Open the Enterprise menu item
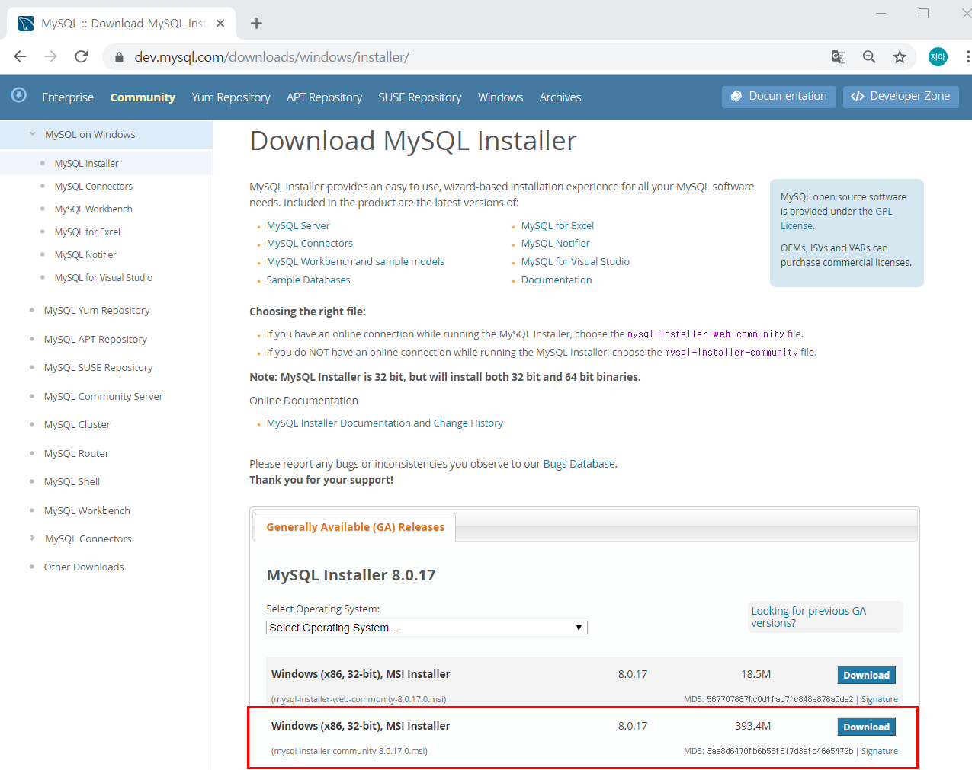Image resolution: width=972 pixels, height=770 pixels. (x=68, y=97)
